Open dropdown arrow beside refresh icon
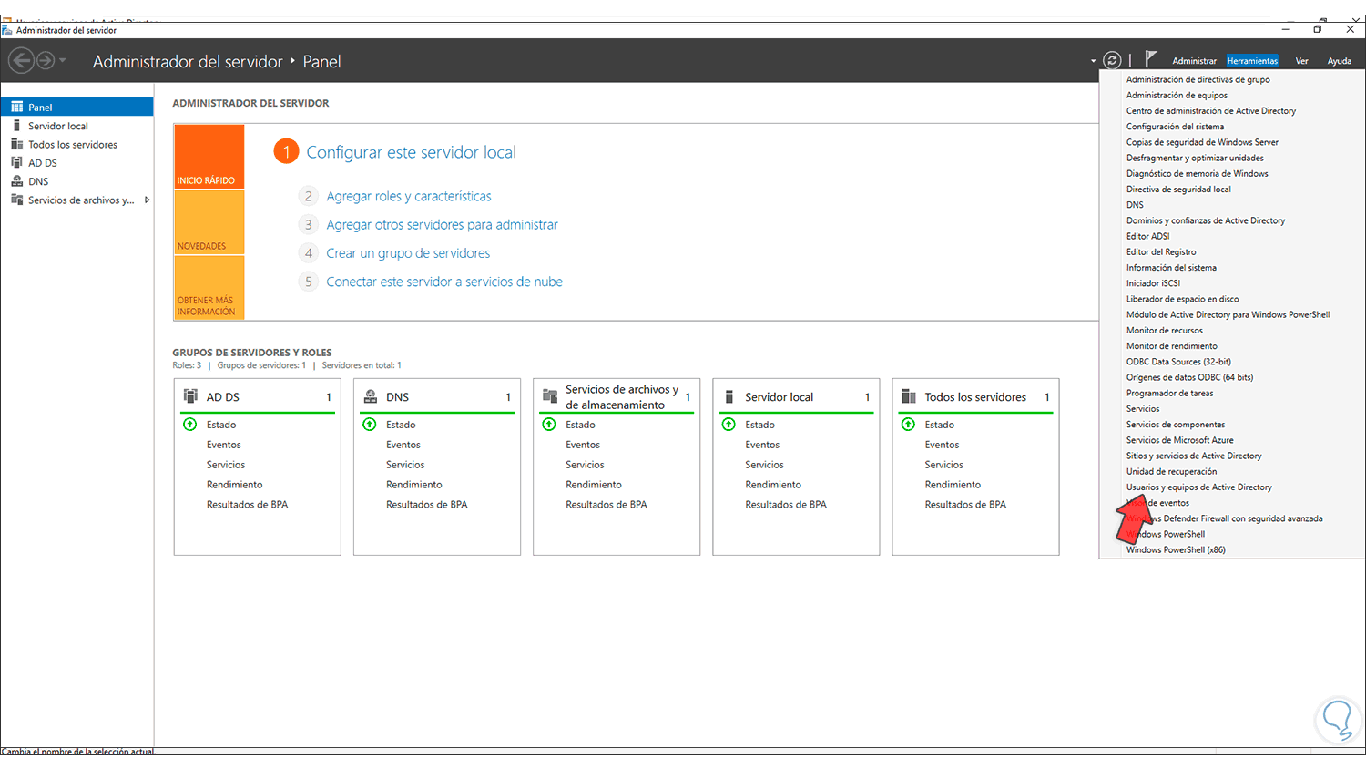 (x=1093, y=62)
